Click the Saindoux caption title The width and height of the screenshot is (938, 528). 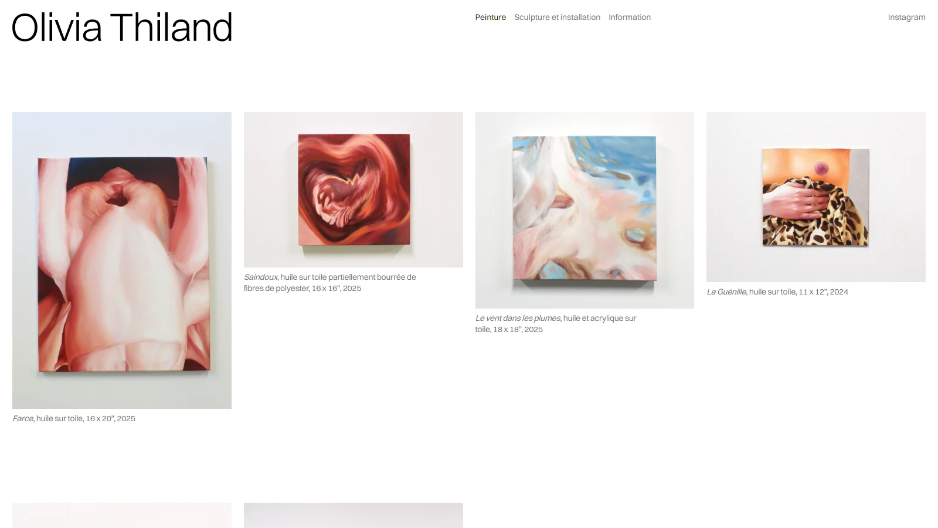point(261,277)
